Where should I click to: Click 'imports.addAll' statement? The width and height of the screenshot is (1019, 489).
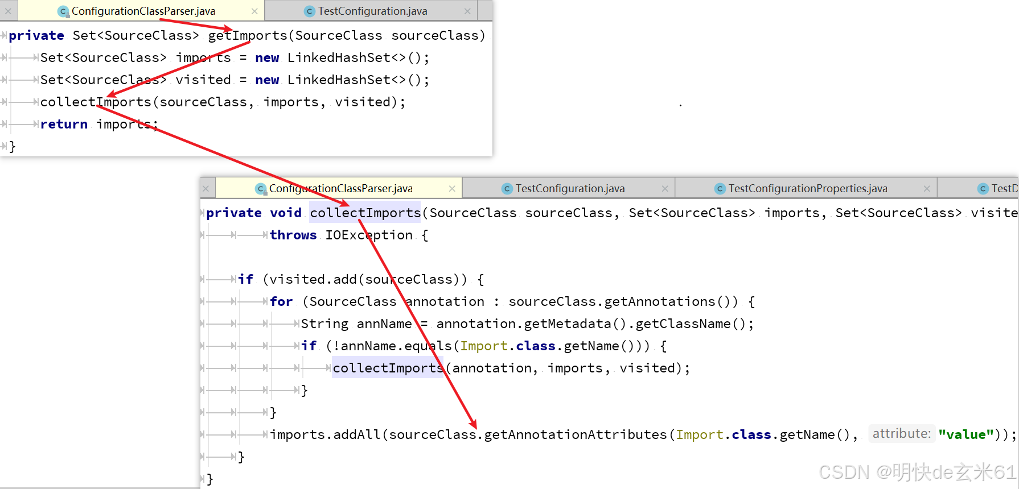click(324, 434)
